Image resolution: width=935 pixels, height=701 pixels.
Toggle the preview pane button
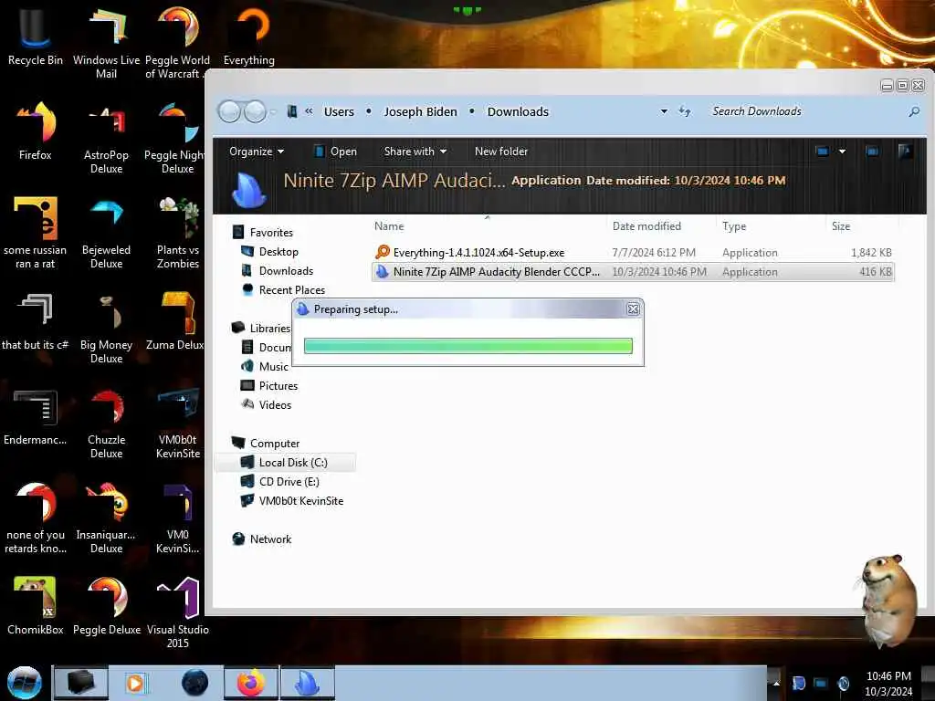click(x=872, y=152)
